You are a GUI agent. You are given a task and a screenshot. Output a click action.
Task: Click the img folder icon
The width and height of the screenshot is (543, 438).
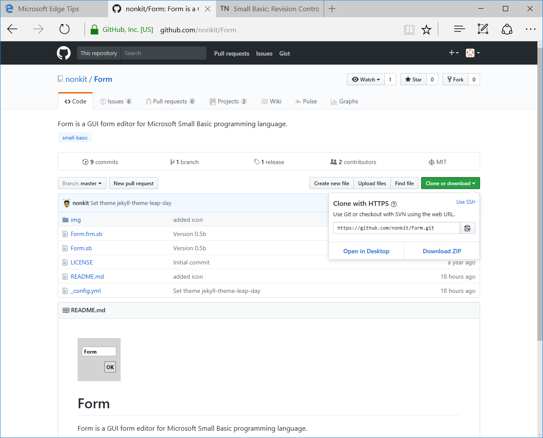coord(66,220)
